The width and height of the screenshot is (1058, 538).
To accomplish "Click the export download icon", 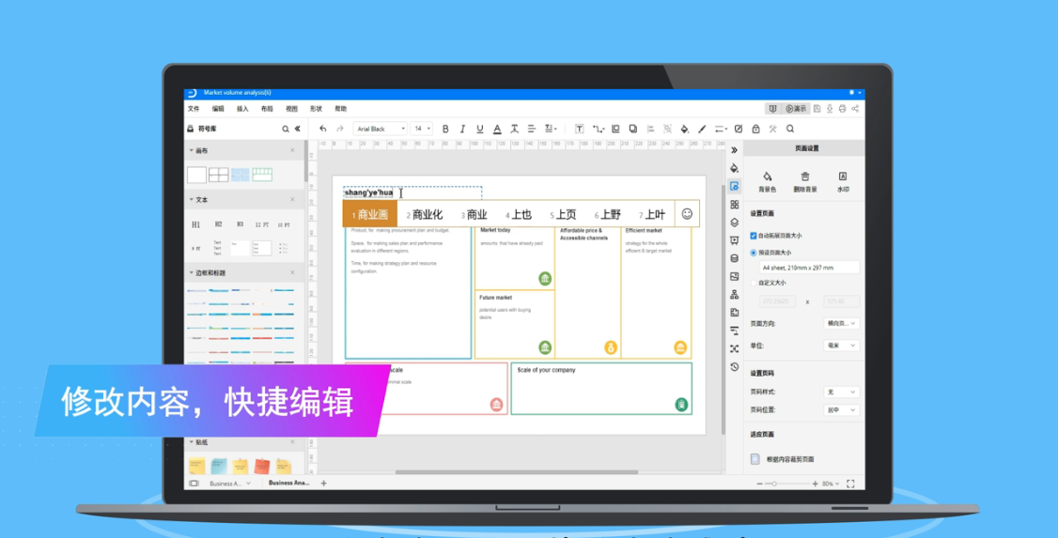I will pos(830,109).
